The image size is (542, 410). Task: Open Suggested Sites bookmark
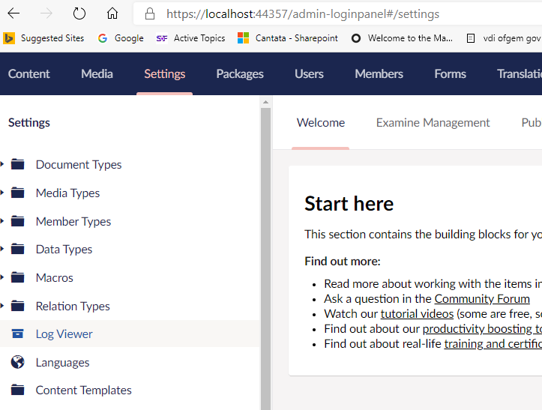43,38
